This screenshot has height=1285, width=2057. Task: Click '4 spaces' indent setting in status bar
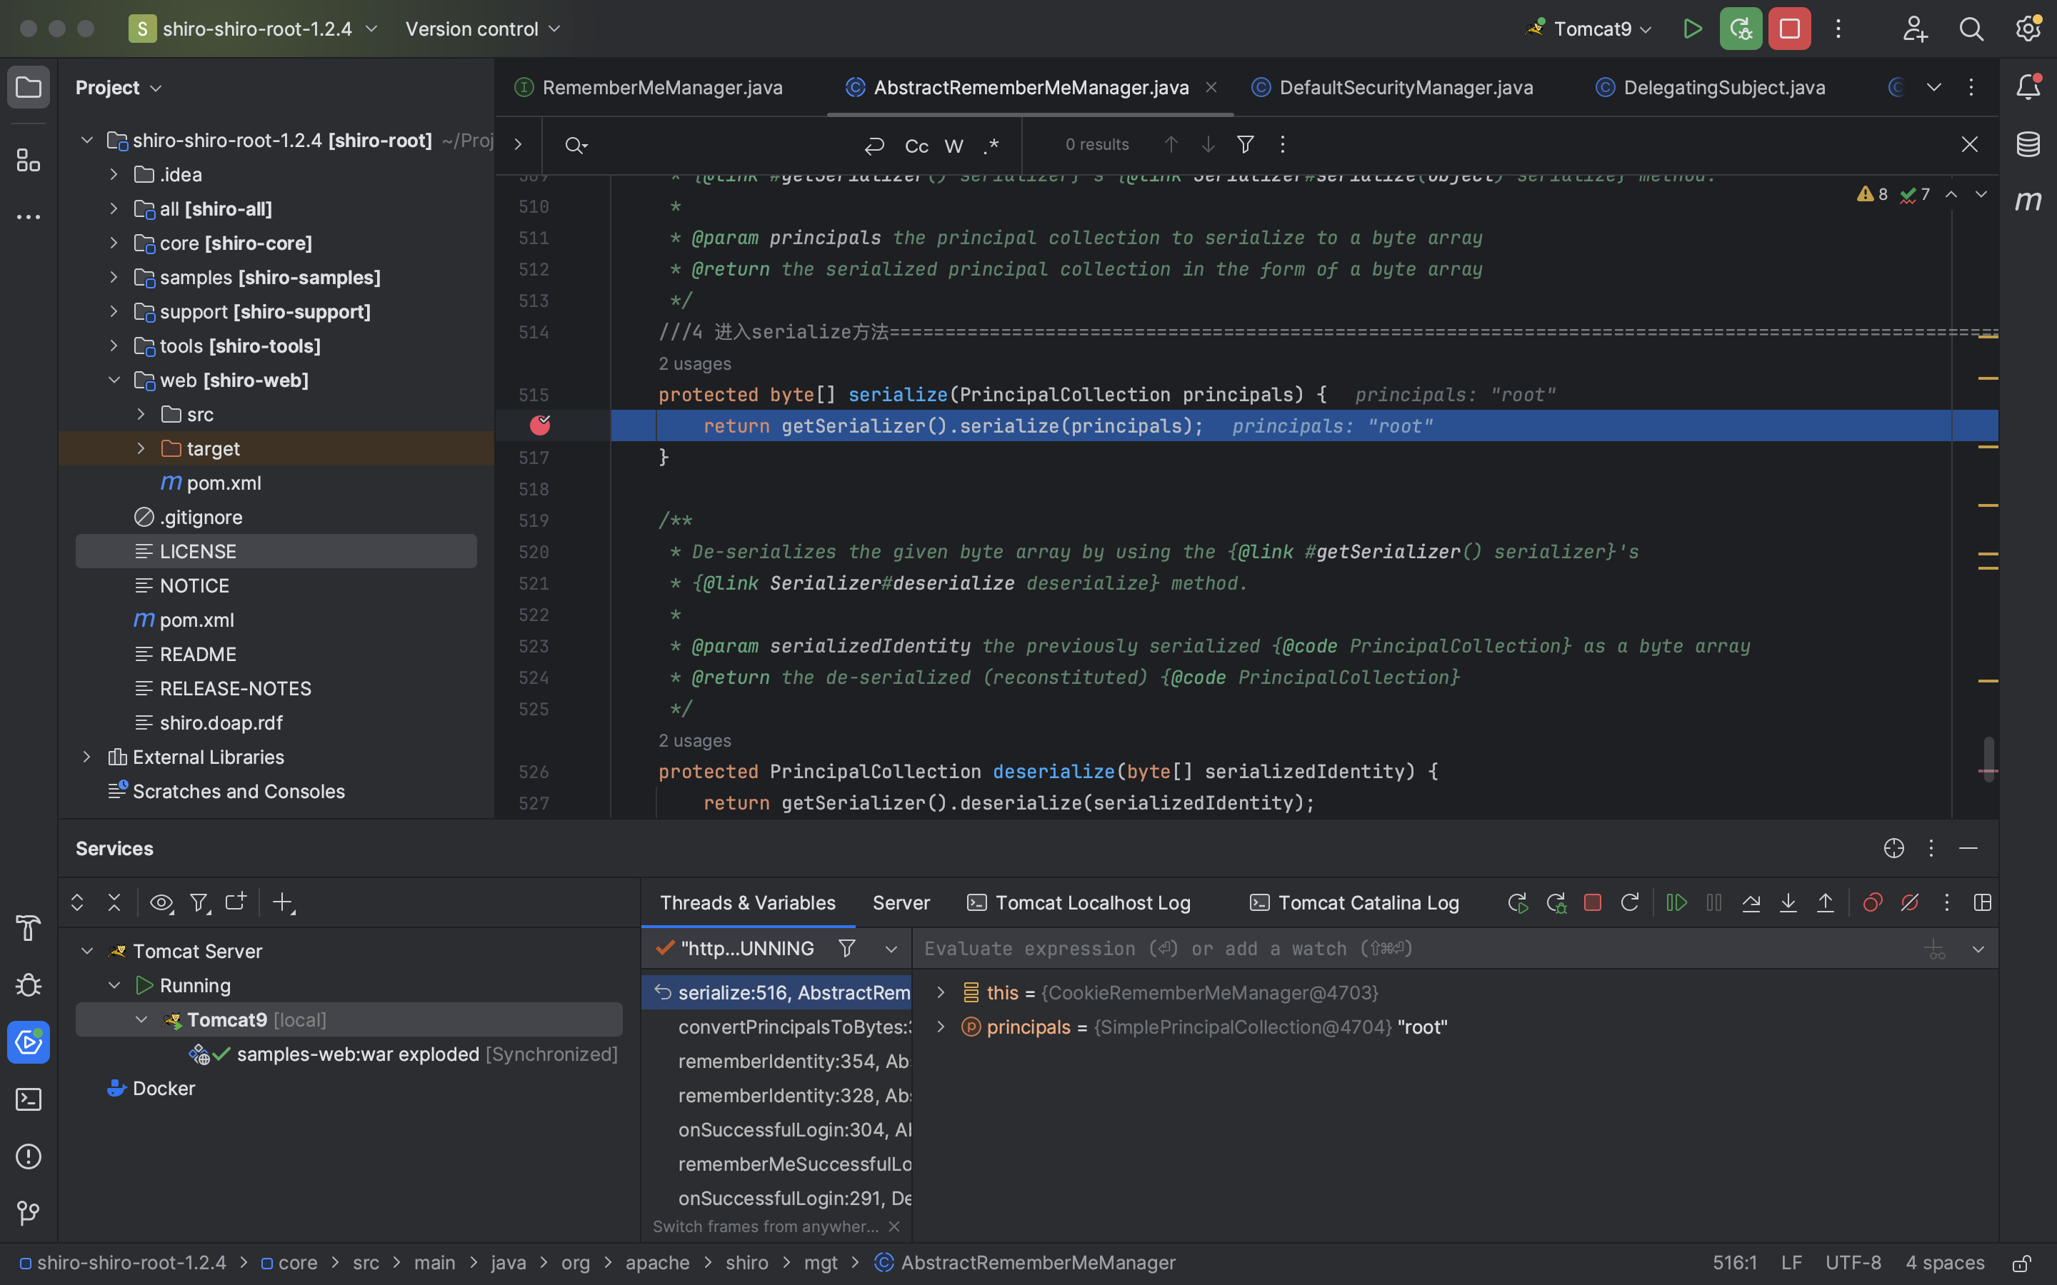[x=1945, y=1263]
